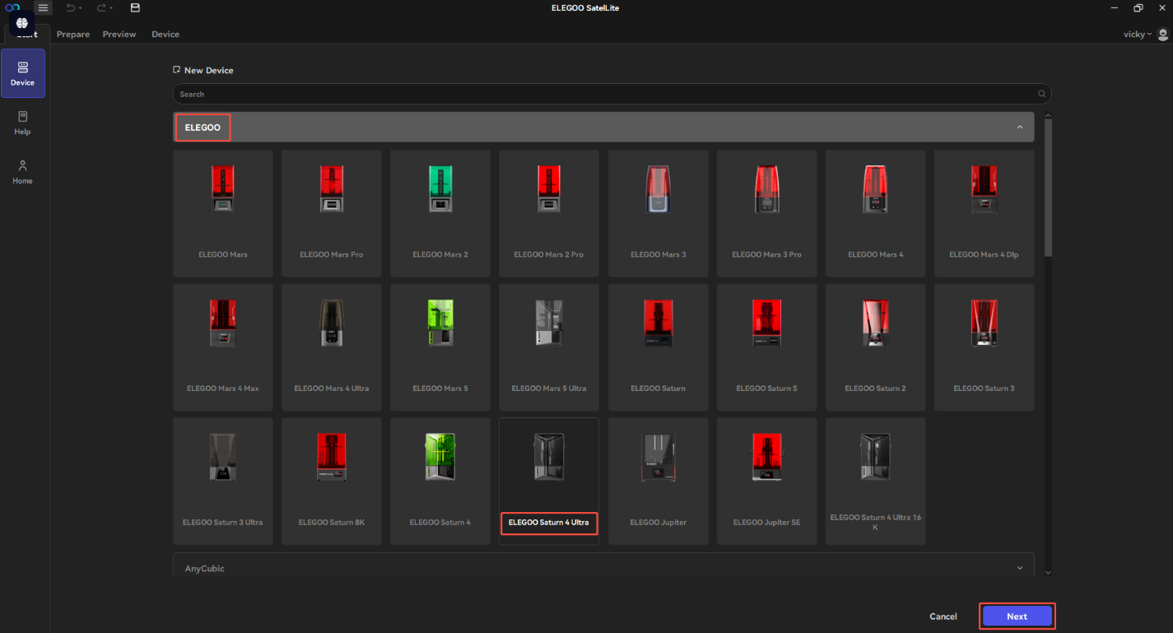Viewport: 1173px width, 633px height.
Task: Select the Device sidebar button
Action: tap(22, 73)
